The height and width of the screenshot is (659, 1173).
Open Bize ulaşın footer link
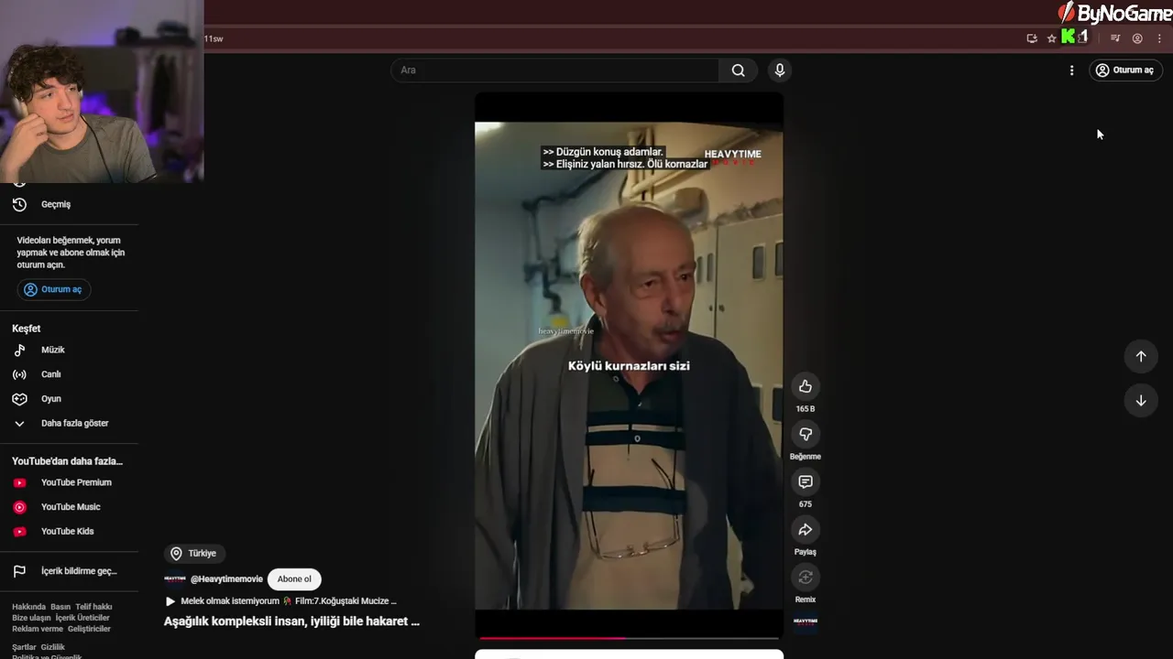(31, 618)
